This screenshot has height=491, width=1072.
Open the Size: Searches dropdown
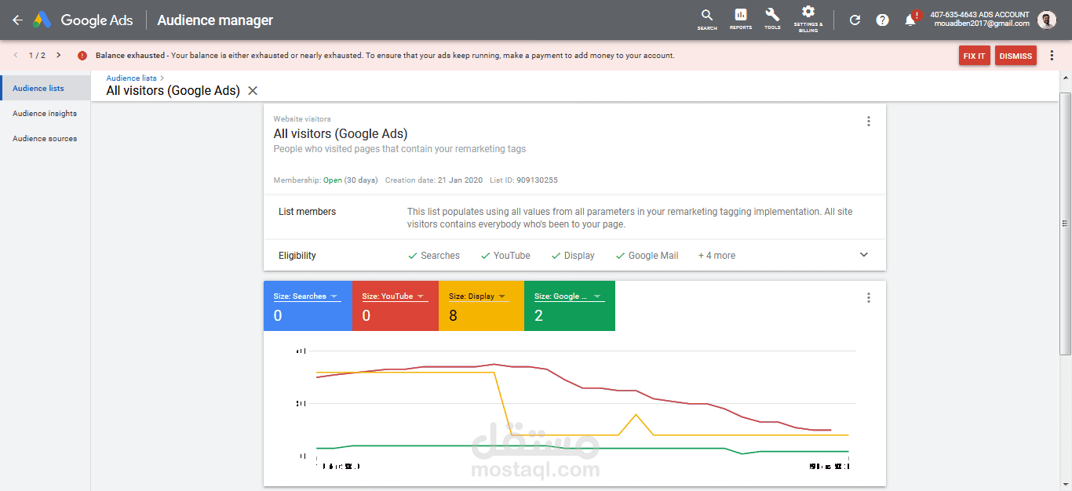point(306,296)
